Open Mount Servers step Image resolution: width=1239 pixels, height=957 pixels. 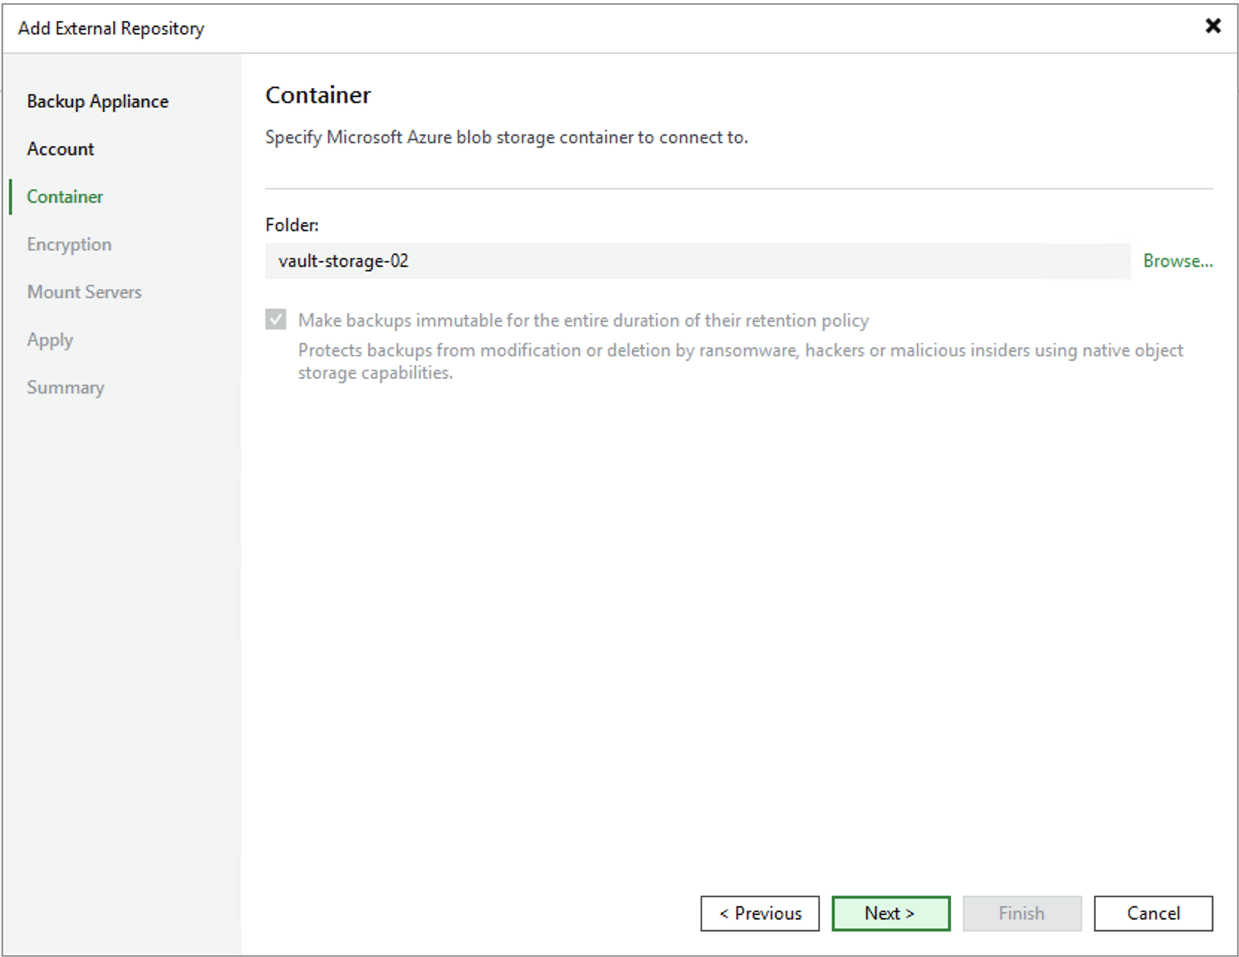[x=84, y=292]
